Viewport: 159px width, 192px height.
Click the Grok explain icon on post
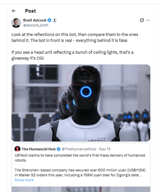coord(142,20)
